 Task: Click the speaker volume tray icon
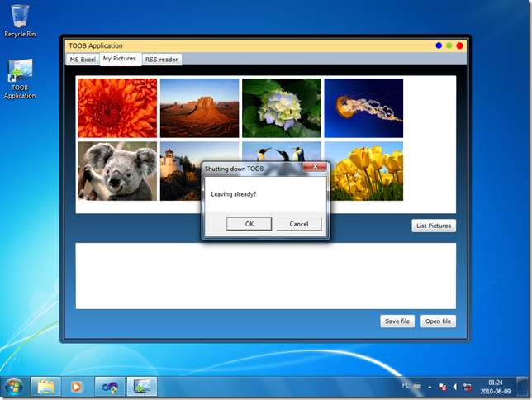455,387
